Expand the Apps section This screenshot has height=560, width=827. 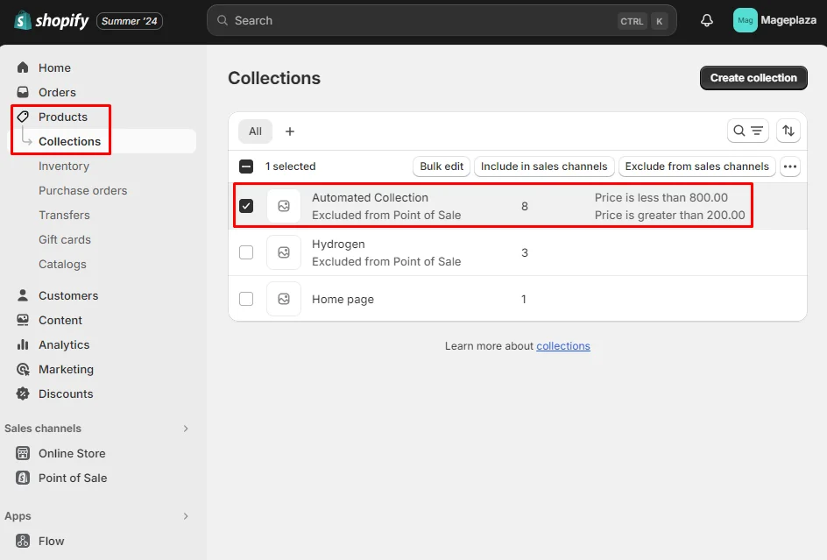(x=185, y=516)
